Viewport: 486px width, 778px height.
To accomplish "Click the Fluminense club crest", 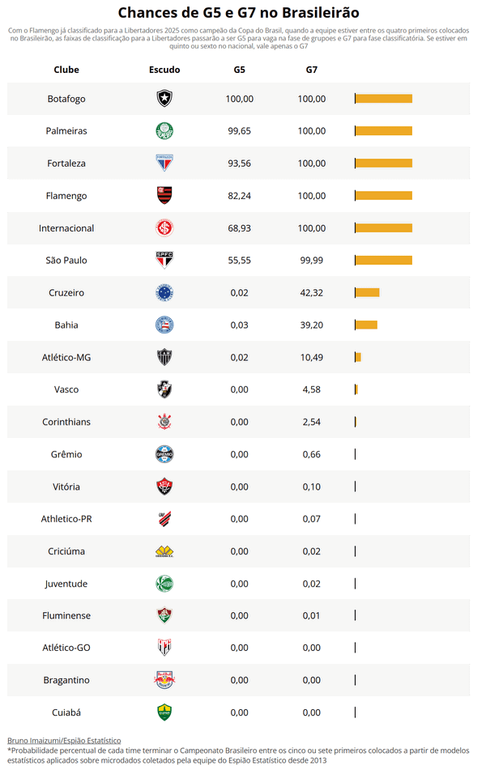I will coord(164,615).
